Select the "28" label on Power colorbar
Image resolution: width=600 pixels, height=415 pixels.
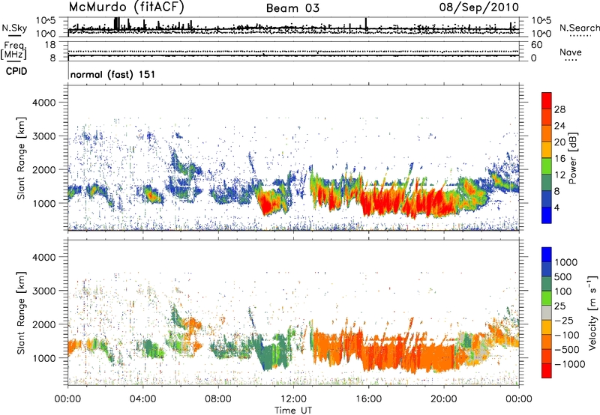pos(559,109)
